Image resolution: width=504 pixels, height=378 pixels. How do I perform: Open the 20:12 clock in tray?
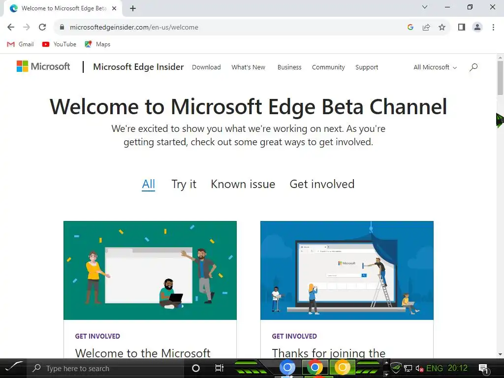coord(457,368)
